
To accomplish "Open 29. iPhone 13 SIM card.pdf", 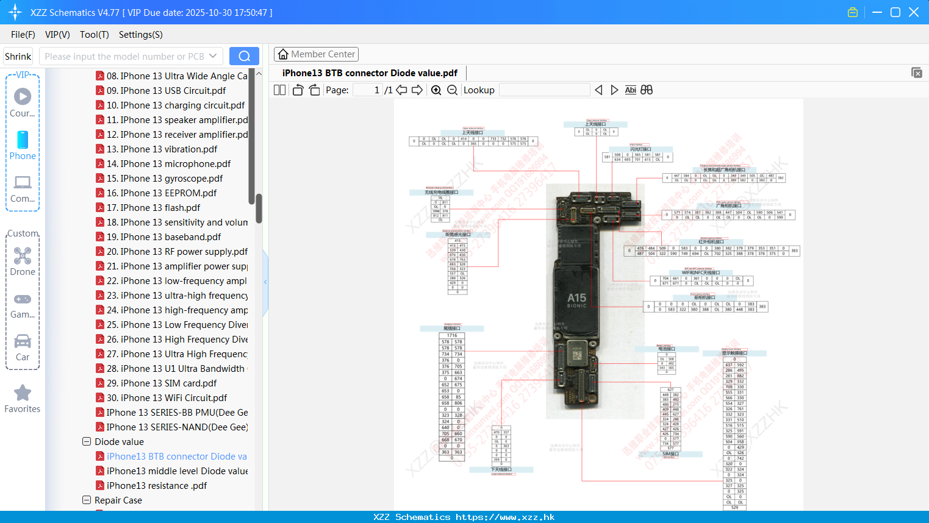I will [156, 383].
